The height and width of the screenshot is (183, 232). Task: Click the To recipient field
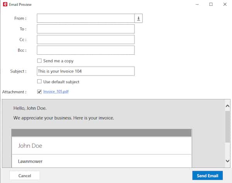click(x=85, y=29)
